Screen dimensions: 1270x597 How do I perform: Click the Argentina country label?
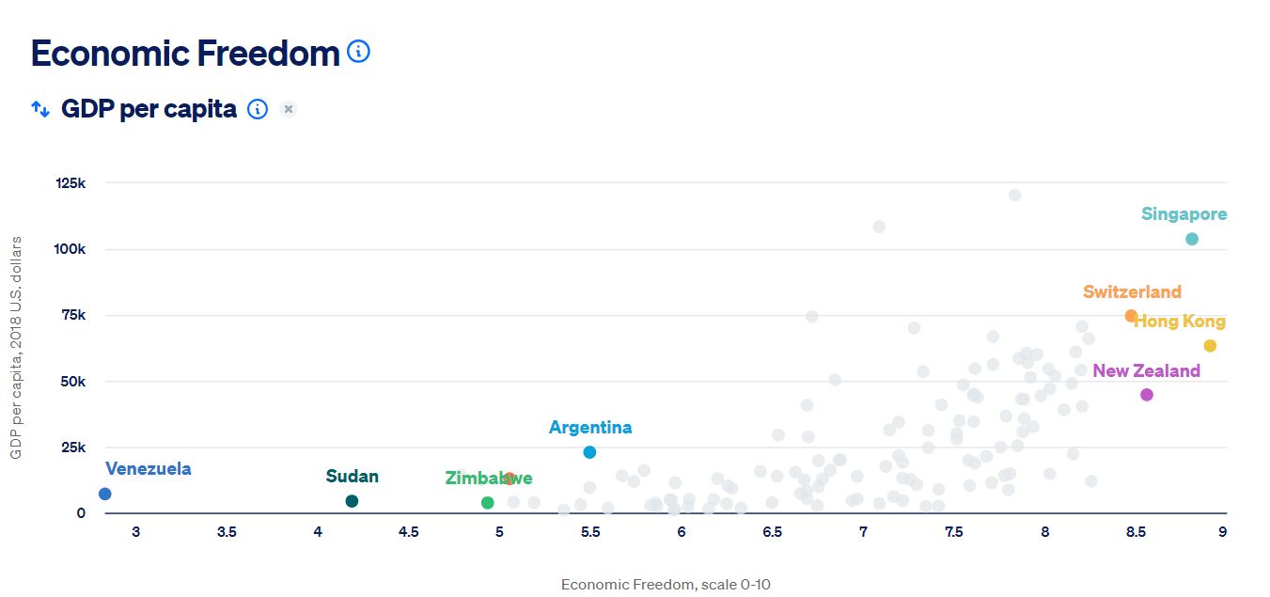tap(590, 428)
